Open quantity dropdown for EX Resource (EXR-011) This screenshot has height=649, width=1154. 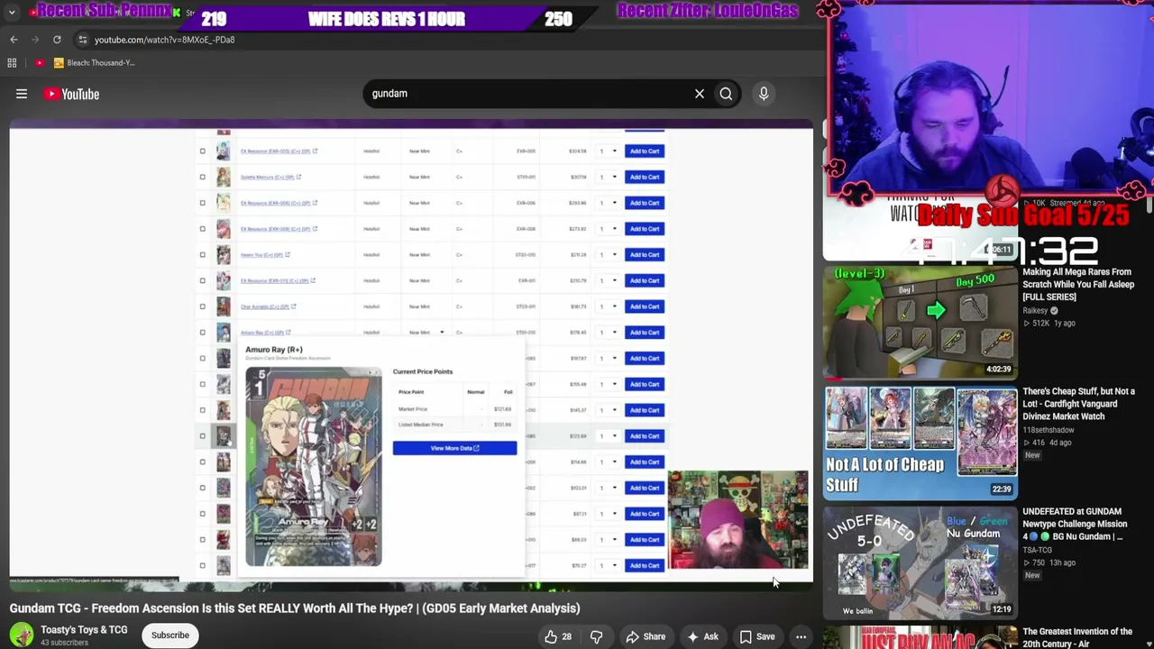609,280
